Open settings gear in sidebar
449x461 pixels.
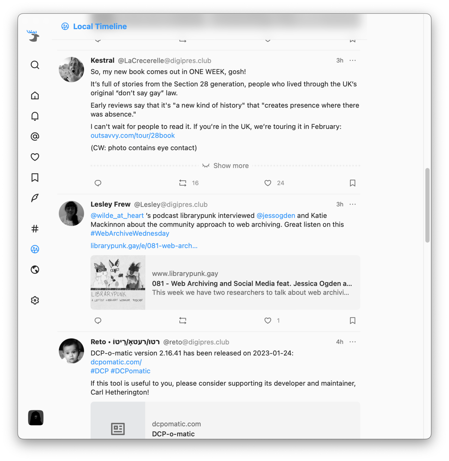tap(35, 300)
